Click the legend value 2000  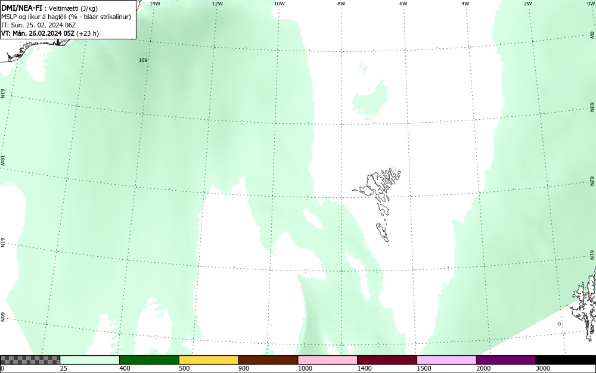click(483, 368)
